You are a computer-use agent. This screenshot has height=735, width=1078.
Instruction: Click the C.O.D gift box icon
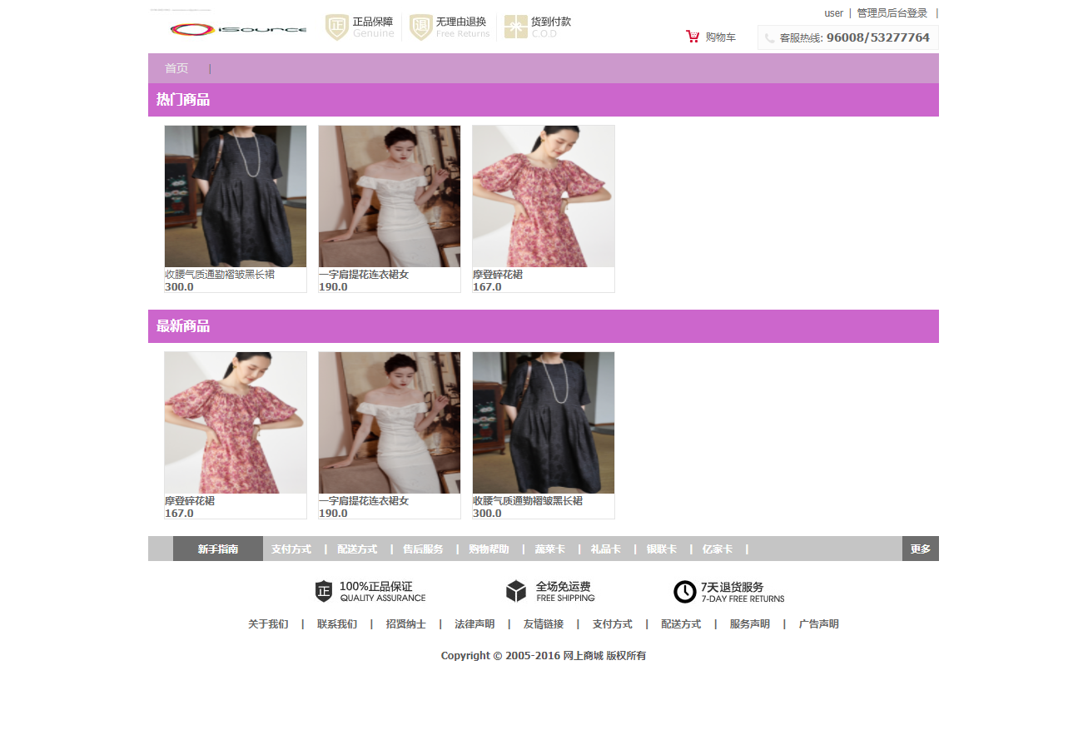coord(516,27)
